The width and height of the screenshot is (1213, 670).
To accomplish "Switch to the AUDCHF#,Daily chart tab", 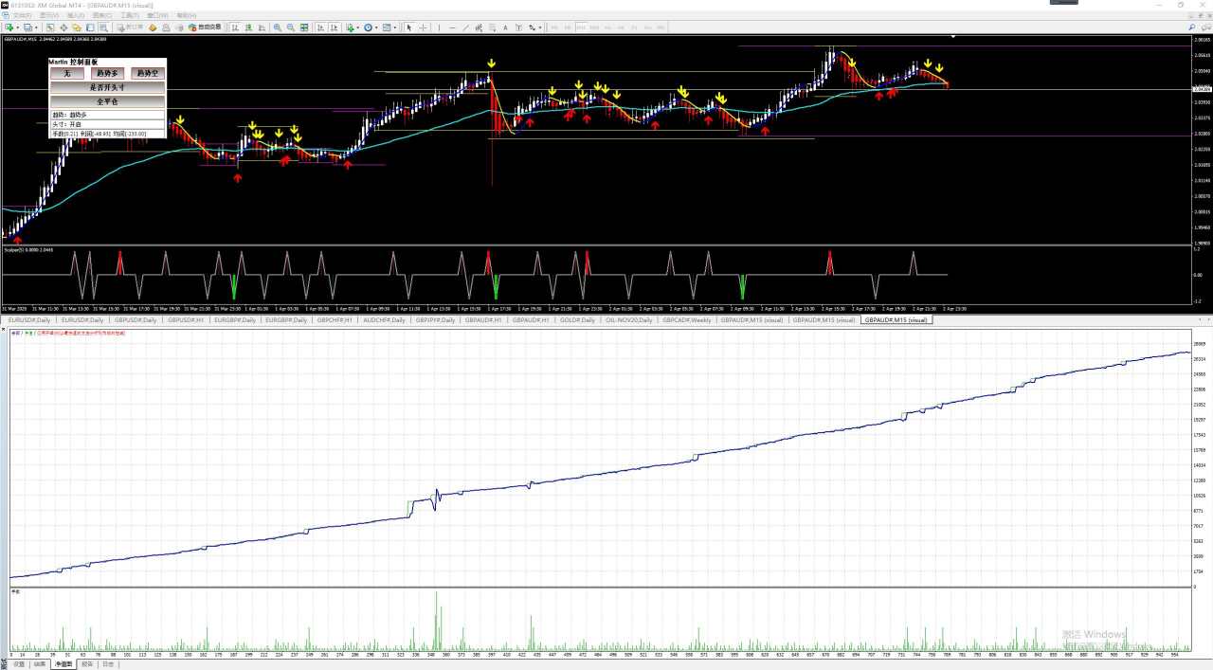I will click(x=384, y=320).
